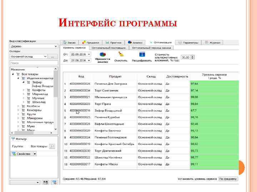
Task: Select 'Шоколад' in the product tree
Action: 39,102
